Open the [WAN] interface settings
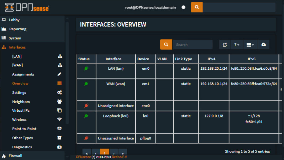Image resolution: width=284 pixels, height=160 pixels. click(17, 65)
